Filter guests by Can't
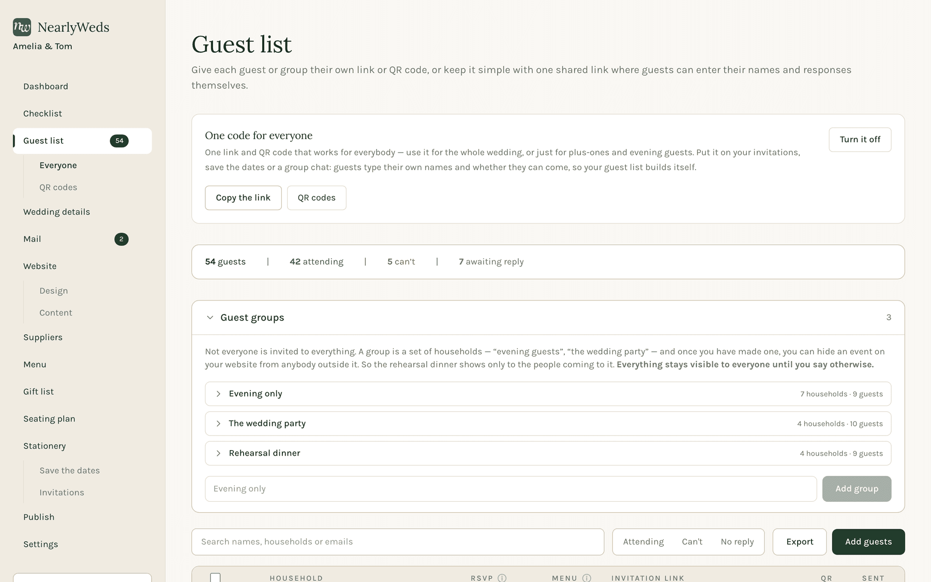Image resolution: width=931 pixels, height=582 pixels. (692, 542)
